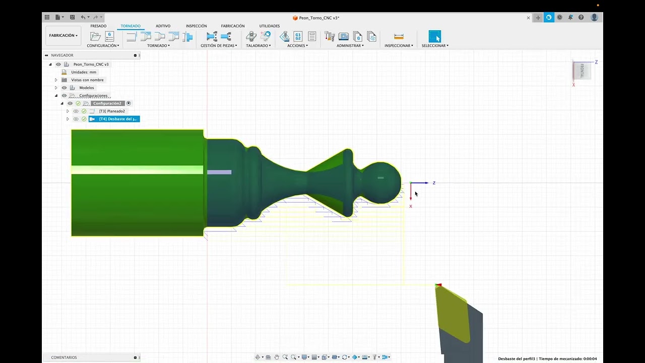Click the green check status of Configuración2
The height and width of the screenshot is (363, 645).
pyautogui.click(x=78, y=103)
